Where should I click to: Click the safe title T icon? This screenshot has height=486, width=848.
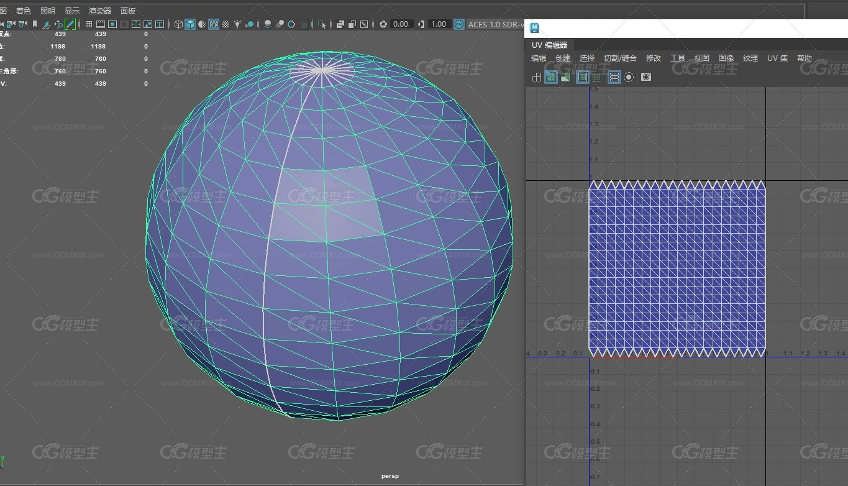[160, 24]
